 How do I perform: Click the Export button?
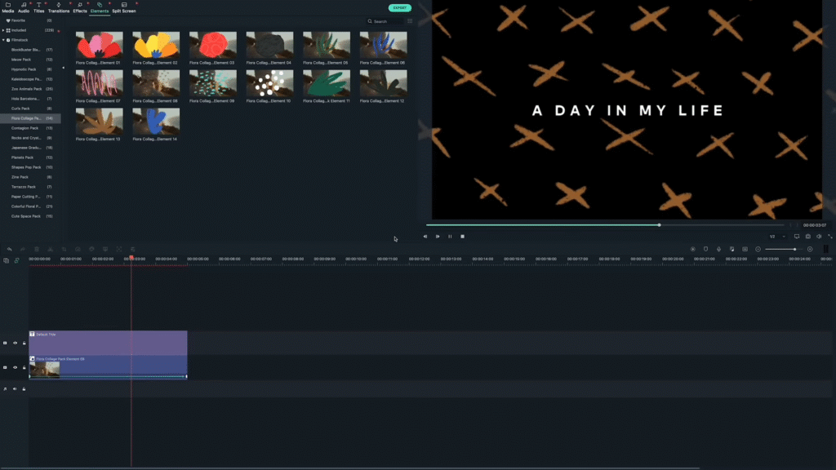pyautogui.click(x=400, y=7)
